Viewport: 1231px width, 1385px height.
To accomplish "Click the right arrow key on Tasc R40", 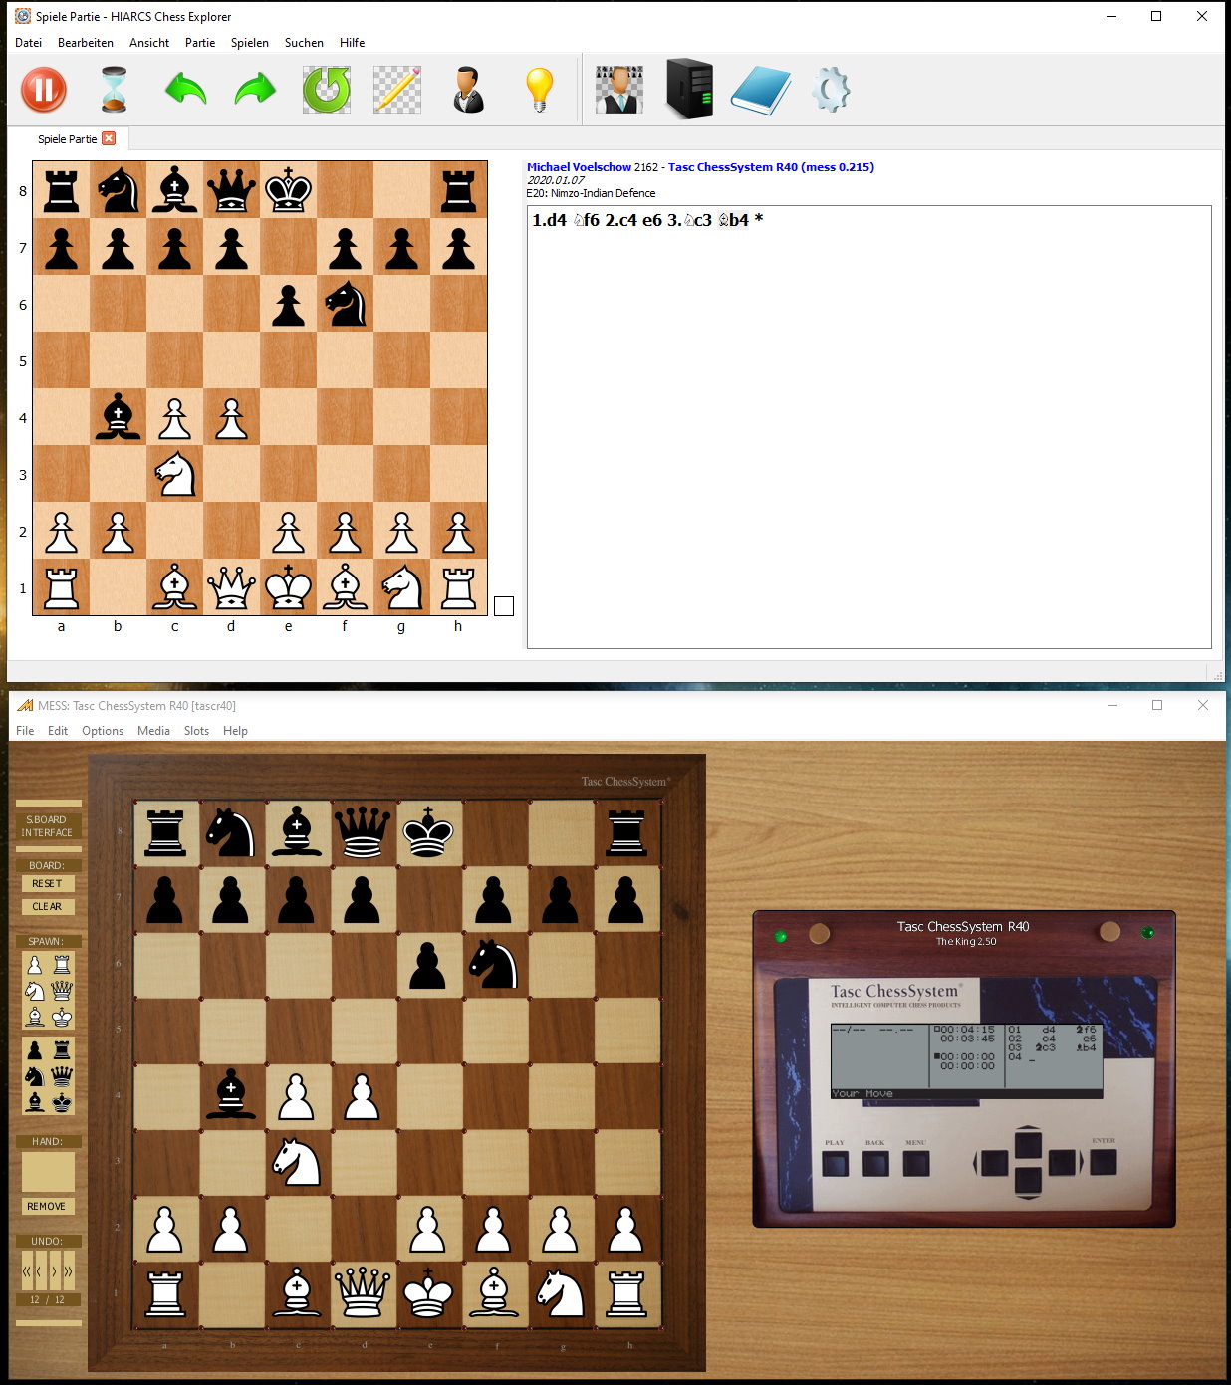I will pyautogui.click(x=1063, y=1163).
